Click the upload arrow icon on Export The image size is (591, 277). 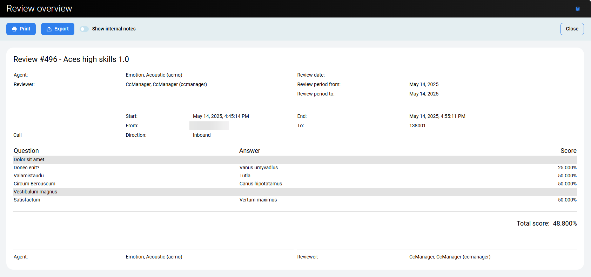point(49,29)
